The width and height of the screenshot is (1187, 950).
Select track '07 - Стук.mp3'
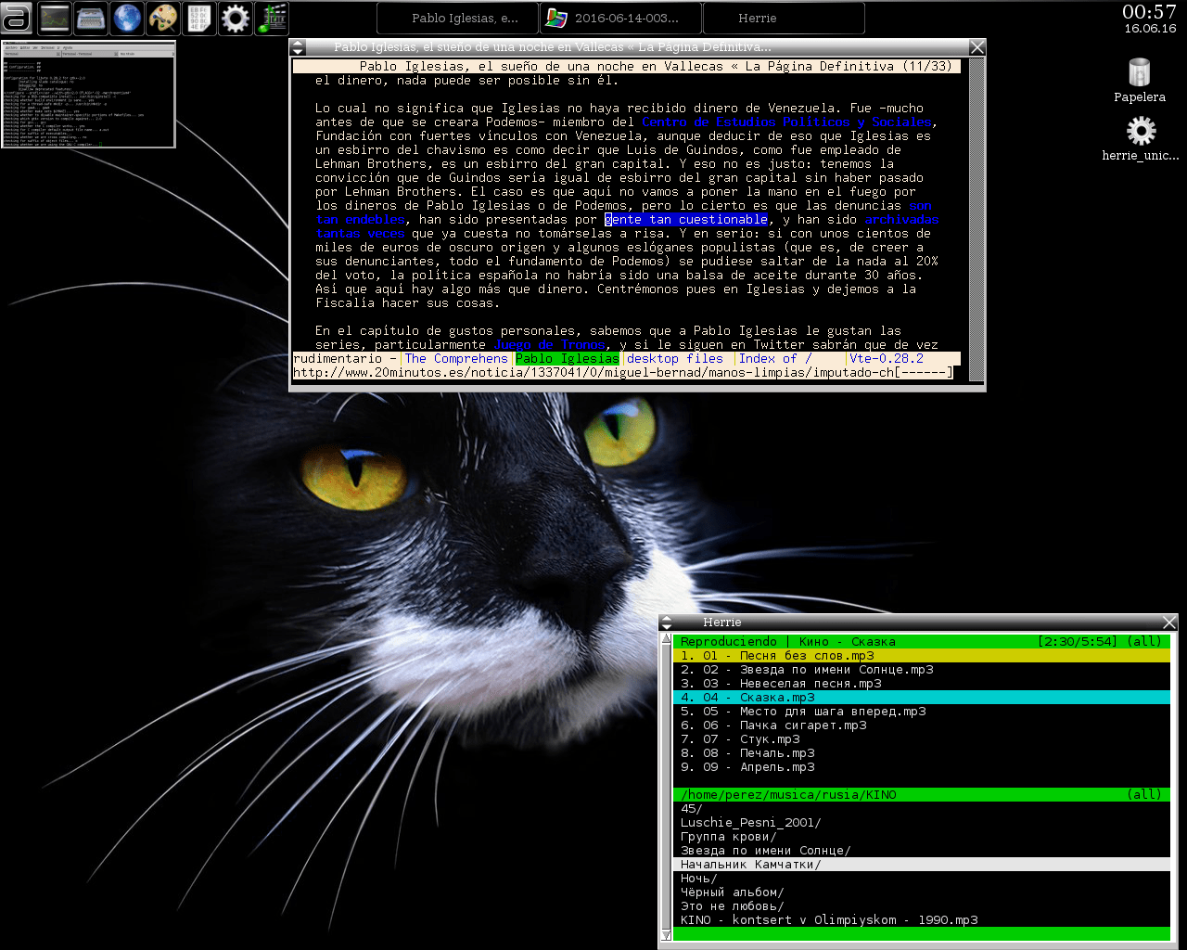pos(922,739)
